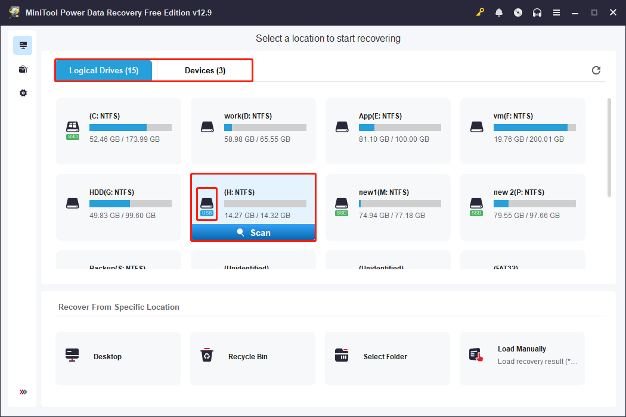Image resolution: width=626 pixels, height=417 pixels.
Task: Click the HDD(G: NTFS) drive icon
Action: click(x=73, y=203)
